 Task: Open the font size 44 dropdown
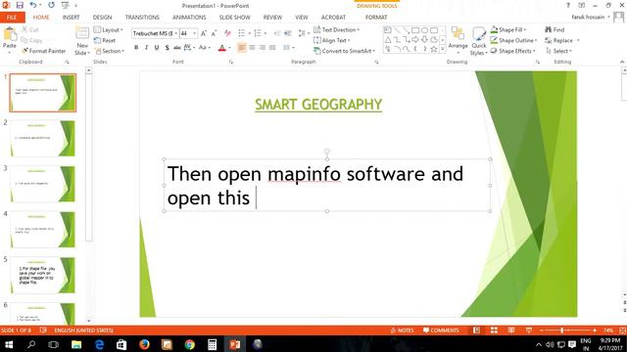[x=194, y=33]
